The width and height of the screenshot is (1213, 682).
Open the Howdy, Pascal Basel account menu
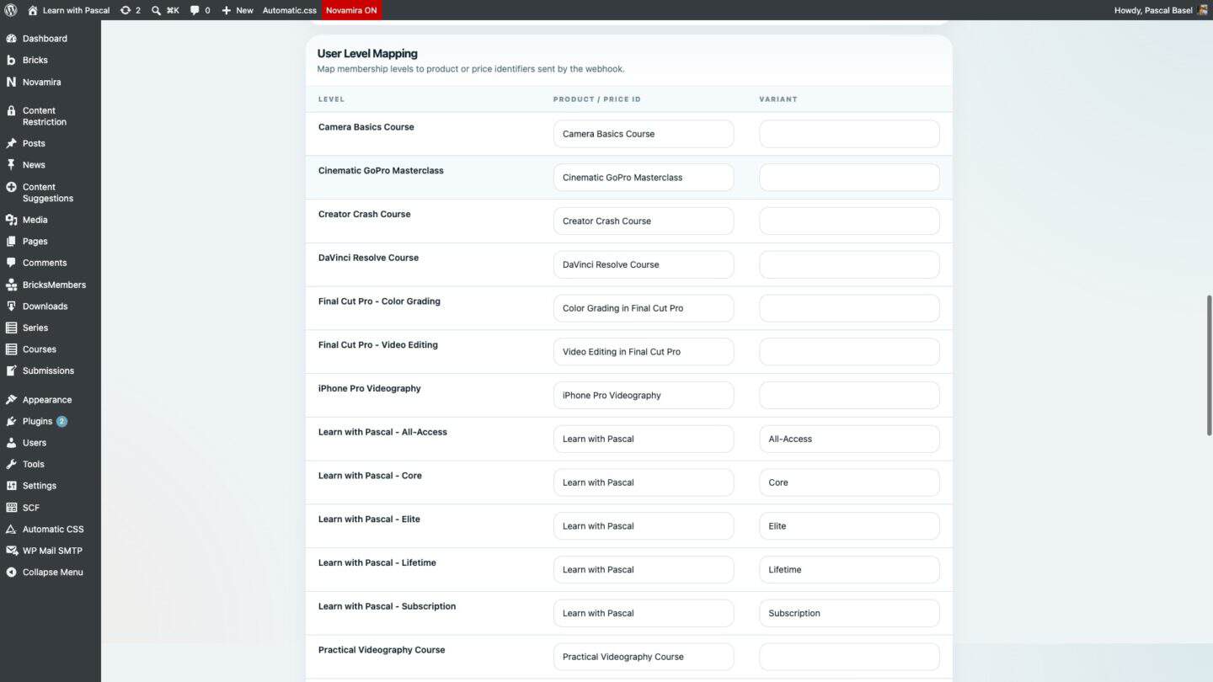click(1162, 10)
